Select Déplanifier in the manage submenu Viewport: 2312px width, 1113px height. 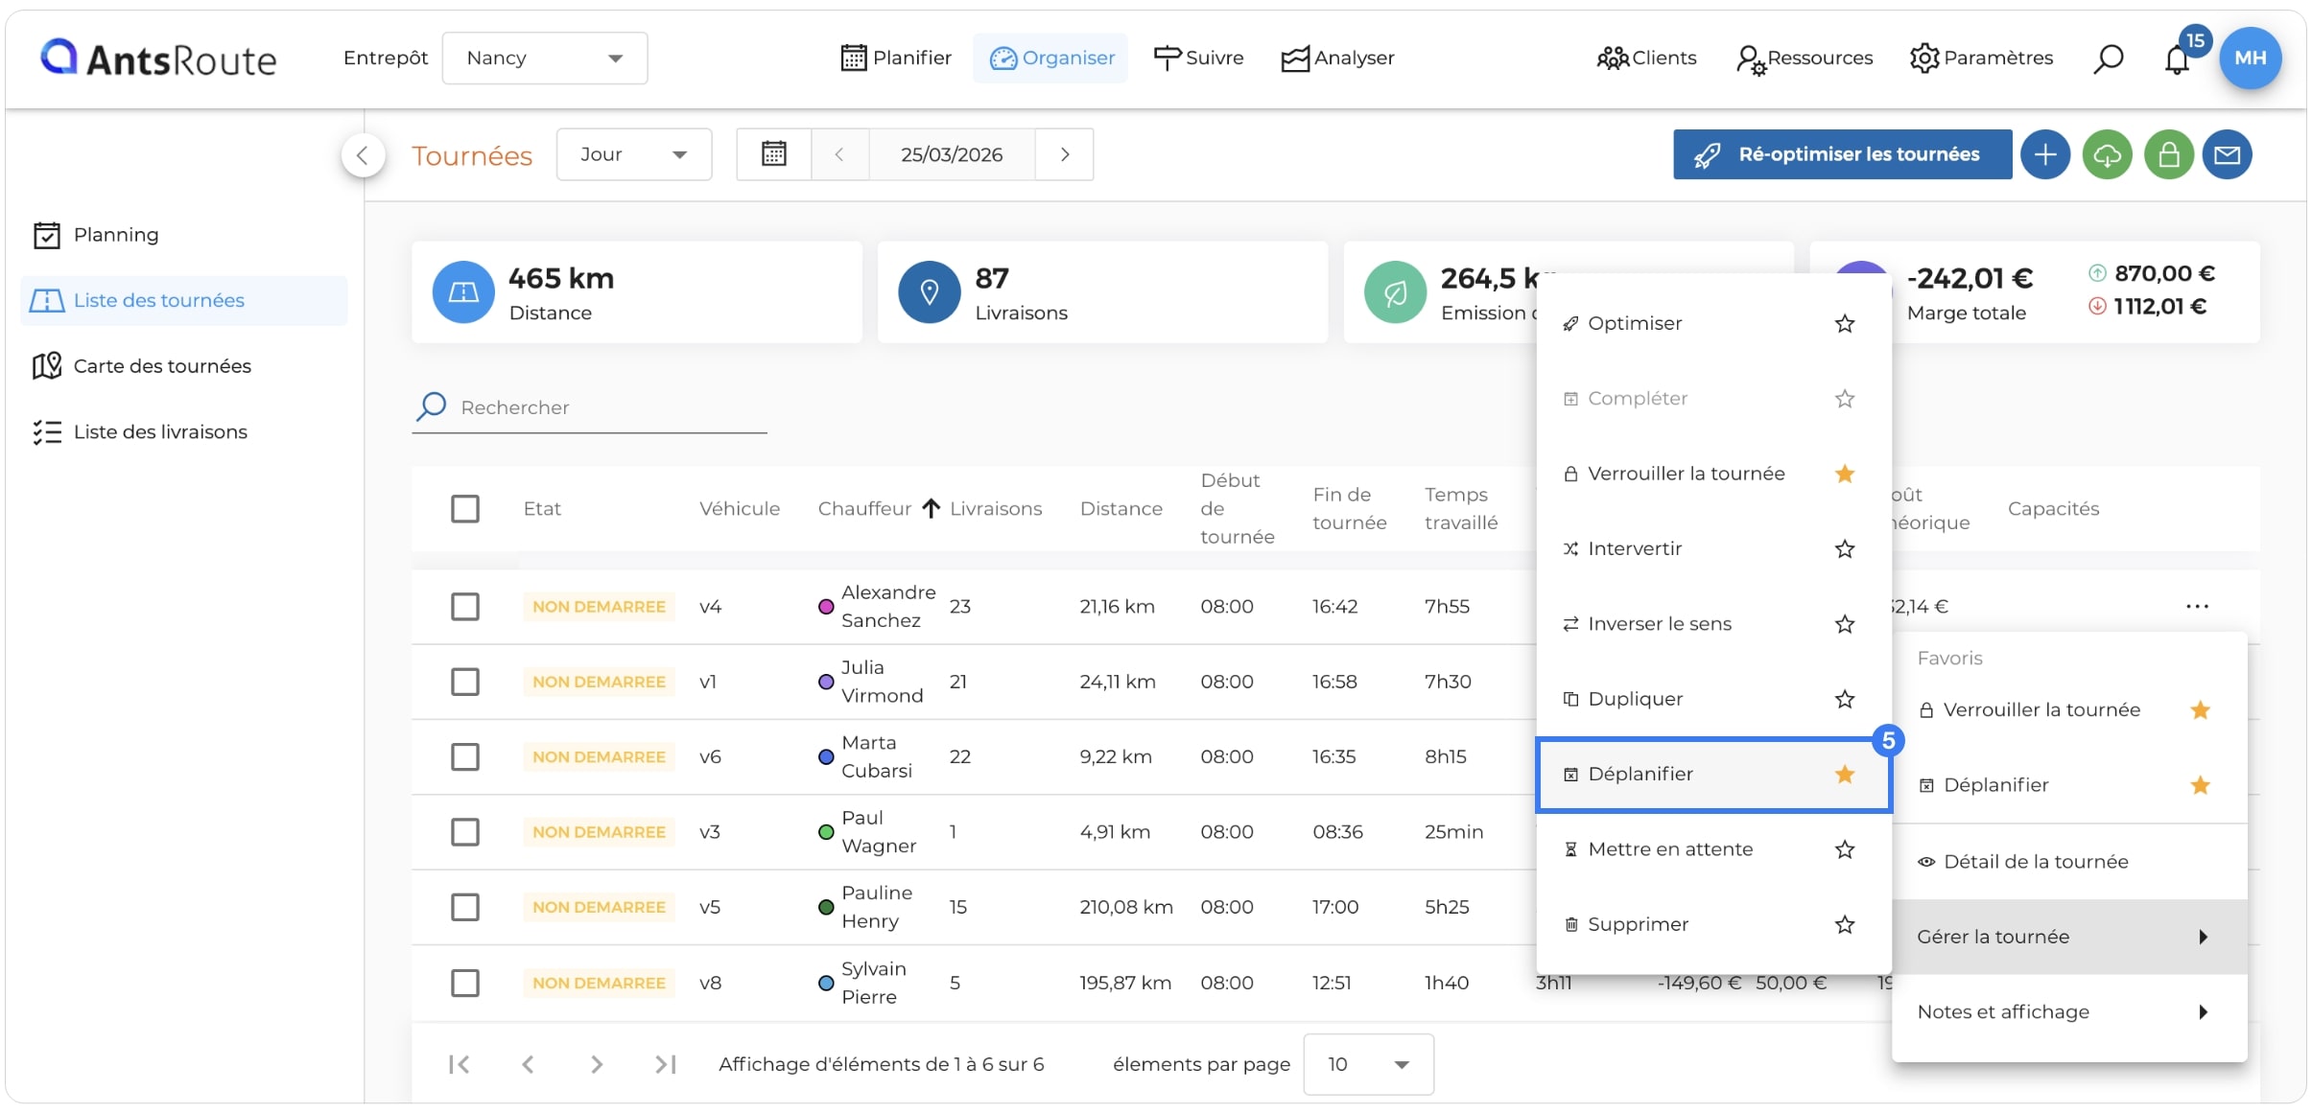(x=1713, y=775)
